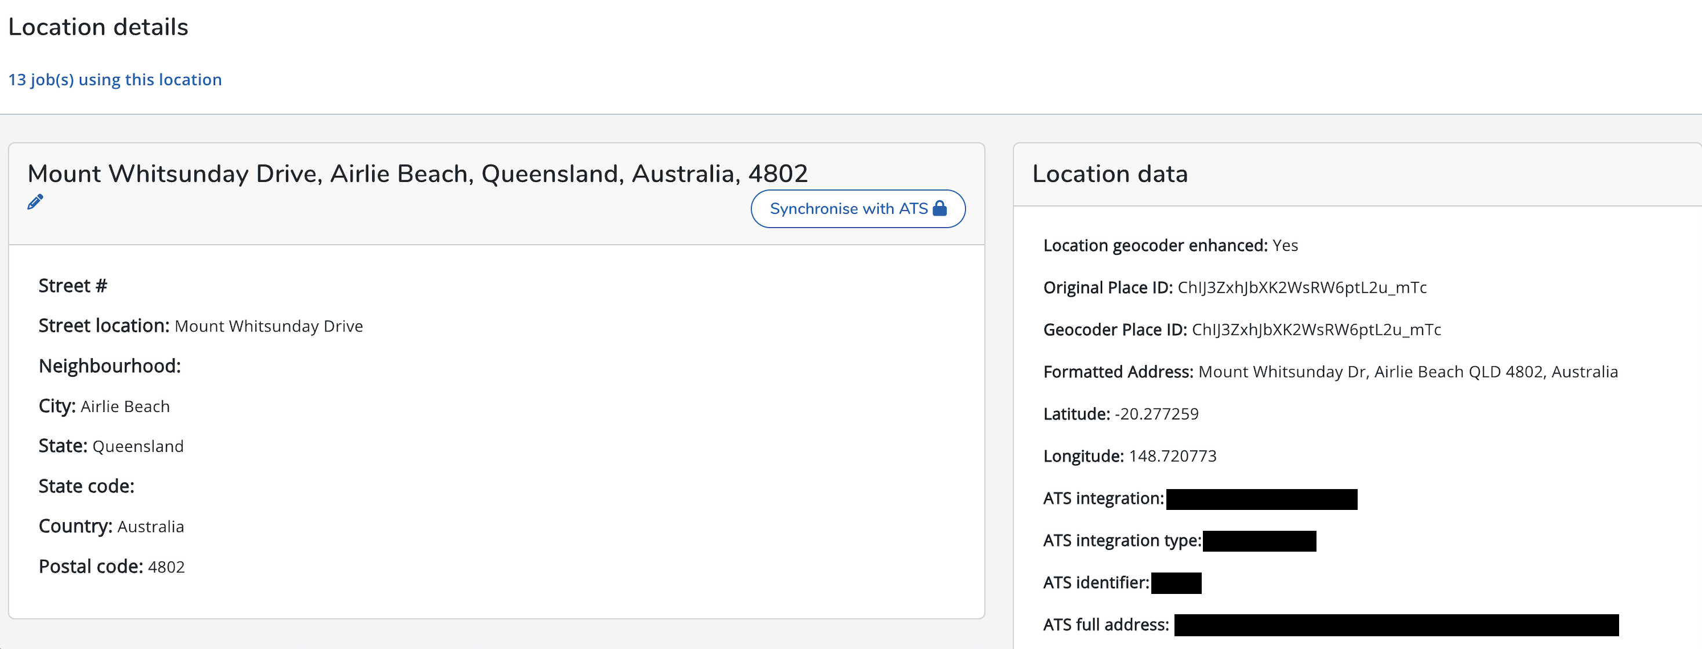Open the 13 job(s) using this location link
The height and width of the screenshot is (649, 1702).
pyautogui.click(x=115, y=80)
